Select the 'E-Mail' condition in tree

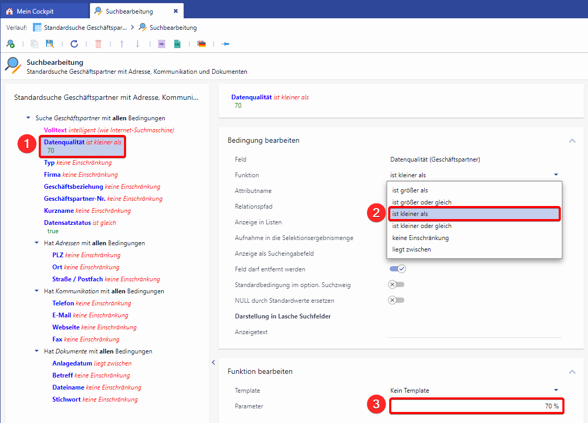pos(61,315)
